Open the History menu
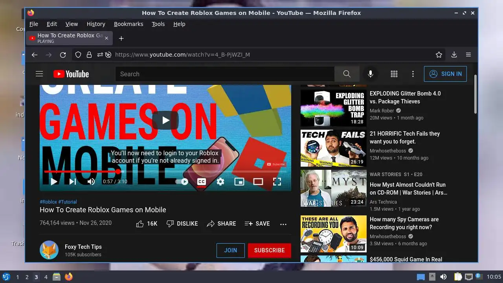Image resolution: width=503 pixels, height=283 pixels. [96, 24]
